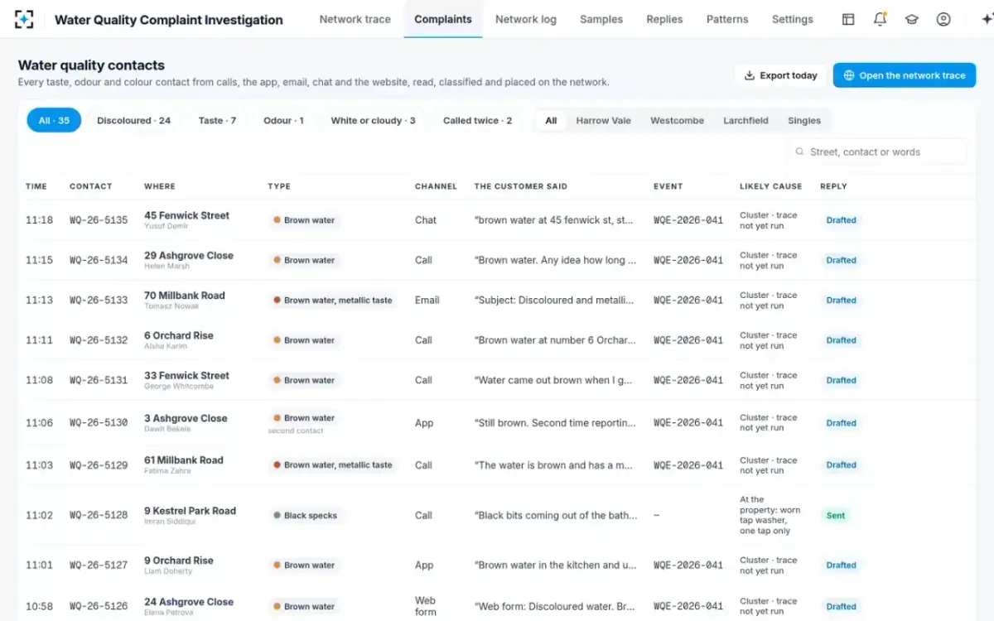Select the Taste · 7 filter
994x621 pixels.
217,121
